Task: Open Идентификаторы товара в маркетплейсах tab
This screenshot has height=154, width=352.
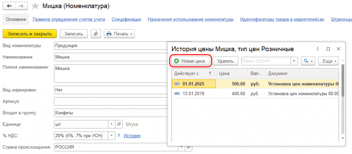Action: point(282,20)
